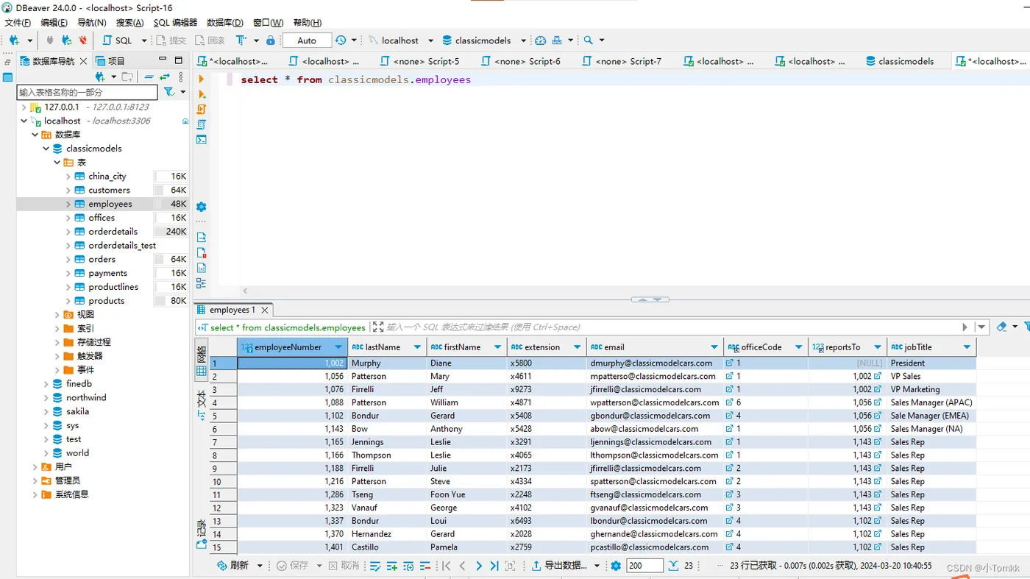Execute SQL script icon
Image resolution: width=1030 pixels, height=579 pixels.
click(x=202, y=109)
